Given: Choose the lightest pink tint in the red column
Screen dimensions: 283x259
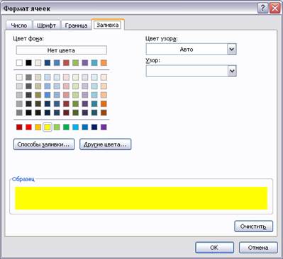Looking at the screenshot, I should (x=66, y=77).
